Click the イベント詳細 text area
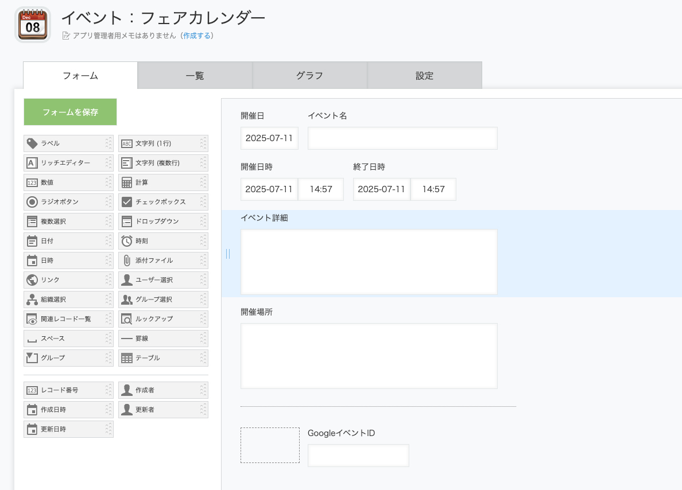The image size is (682, 490). [369, 262]
